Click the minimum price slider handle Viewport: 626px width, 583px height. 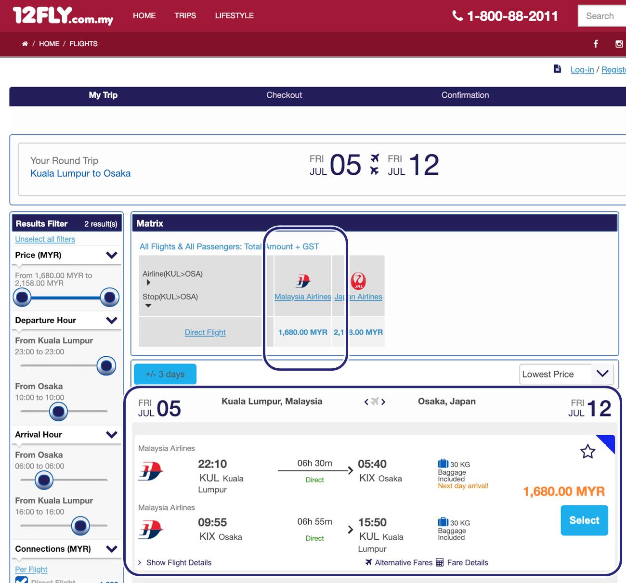pyautogui.click(x=22, y=298)
